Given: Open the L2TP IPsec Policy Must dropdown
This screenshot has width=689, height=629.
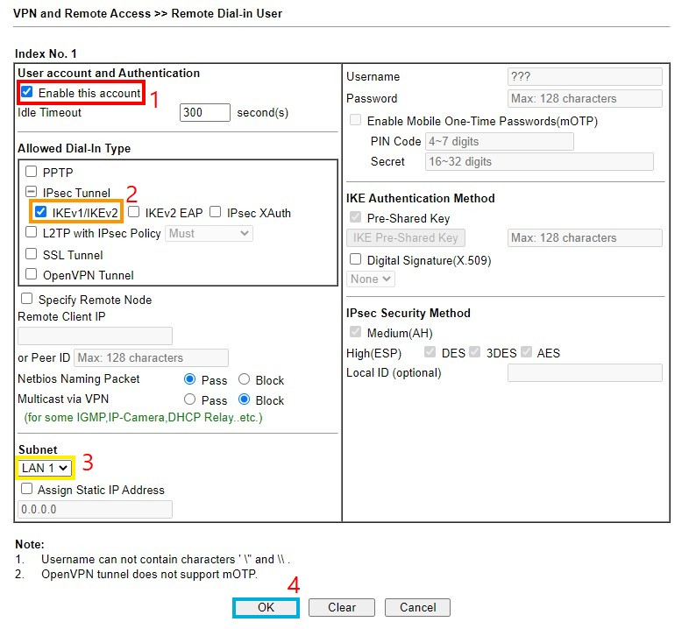Looking at the screenshot, I should 210,233.
